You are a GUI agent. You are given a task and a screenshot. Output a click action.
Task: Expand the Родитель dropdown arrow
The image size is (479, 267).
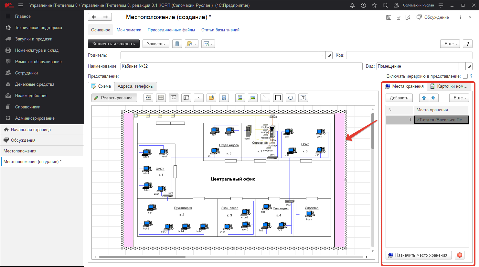pos(322,55)
